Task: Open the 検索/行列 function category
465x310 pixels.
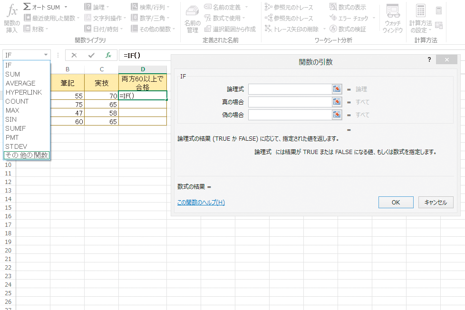Action: pyautogui.click(x=150, y=7)
